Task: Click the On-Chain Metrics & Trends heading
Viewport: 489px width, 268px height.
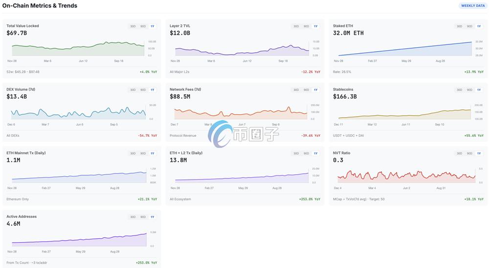Action: click(x=40, y=6)
